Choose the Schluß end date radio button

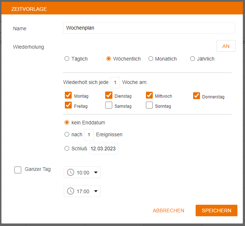pos(67,148)
